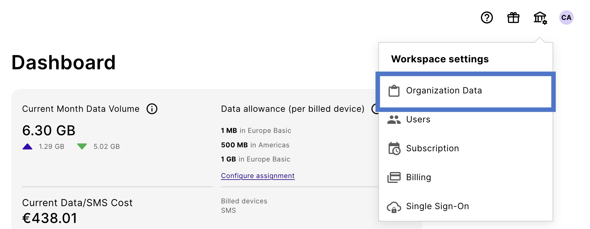590x229 pixels.
Task: Click the green download triangle icon
Action: (x=82, y=146)
